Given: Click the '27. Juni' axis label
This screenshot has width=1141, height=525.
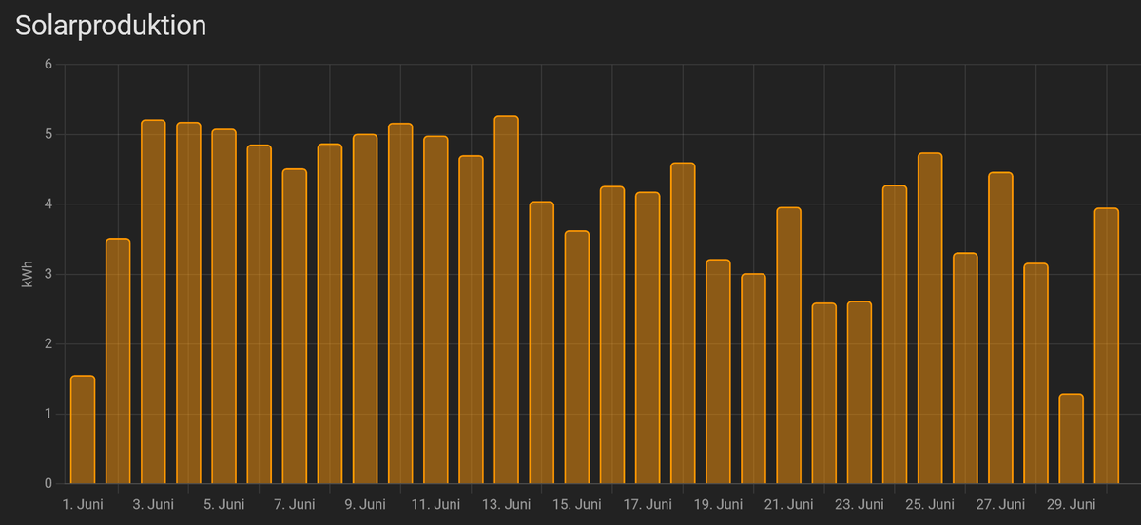Looking at the screenshot, I should click(x=1000, y=504).
